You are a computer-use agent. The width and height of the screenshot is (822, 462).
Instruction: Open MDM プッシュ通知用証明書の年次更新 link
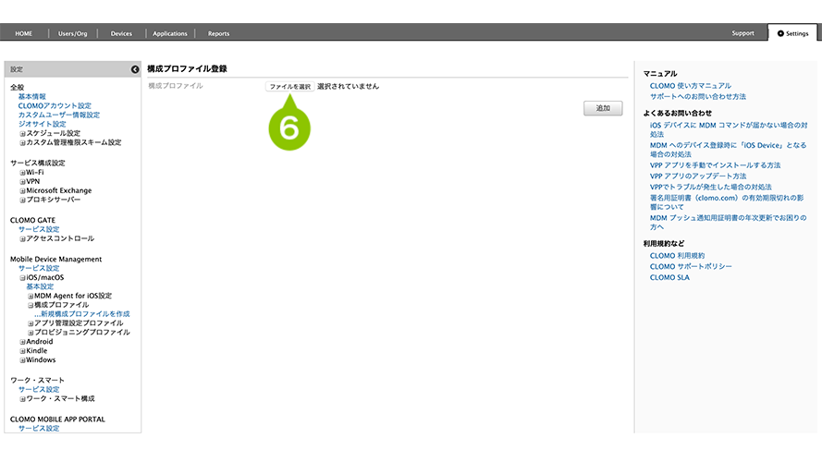tap(729, 223)
